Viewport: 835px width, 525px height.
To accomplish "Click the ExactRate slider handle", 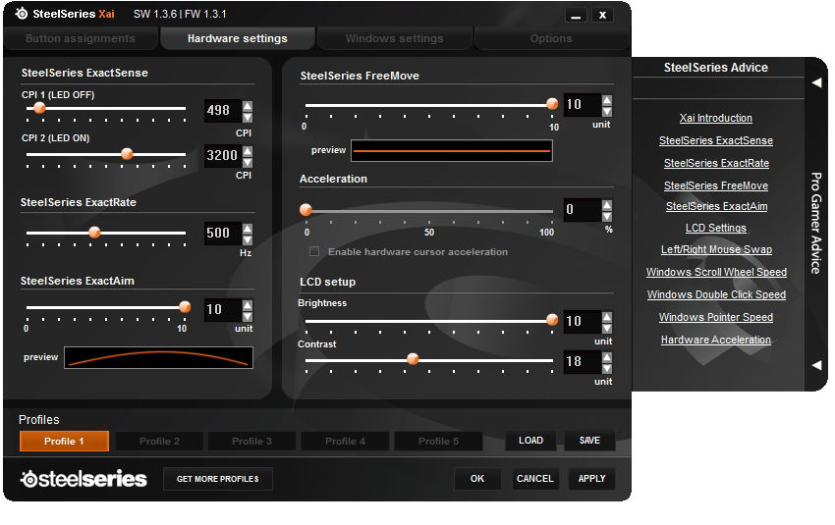I will [94, 232].
